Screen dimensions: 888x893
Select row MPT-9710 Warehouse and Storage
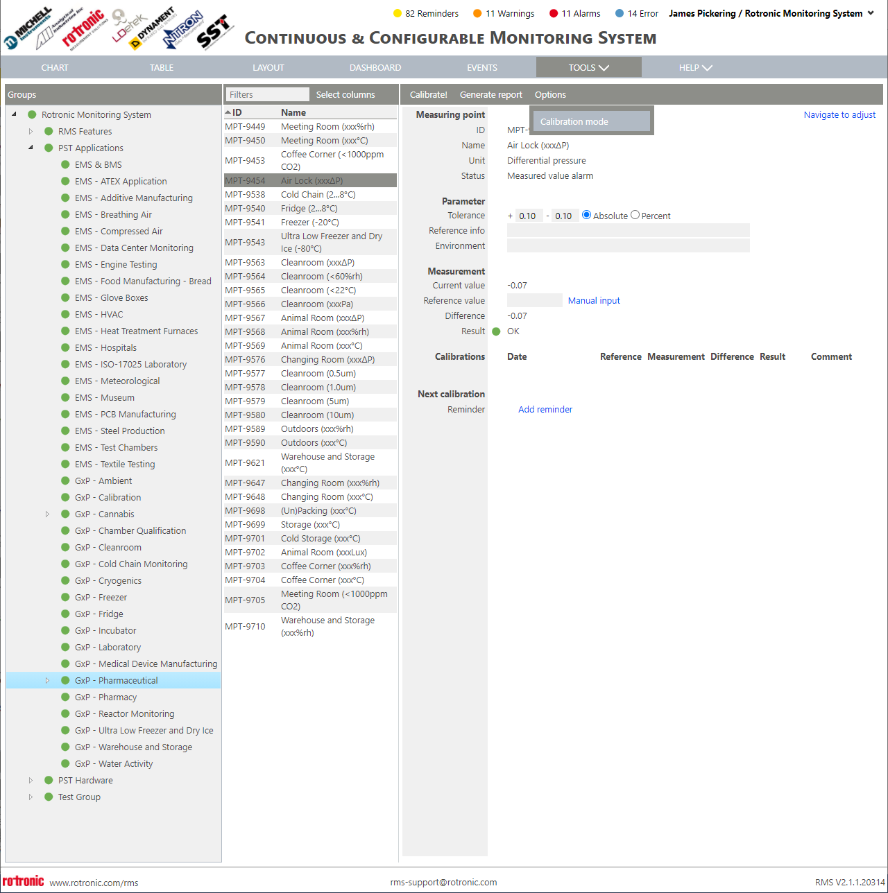[310, 626]
